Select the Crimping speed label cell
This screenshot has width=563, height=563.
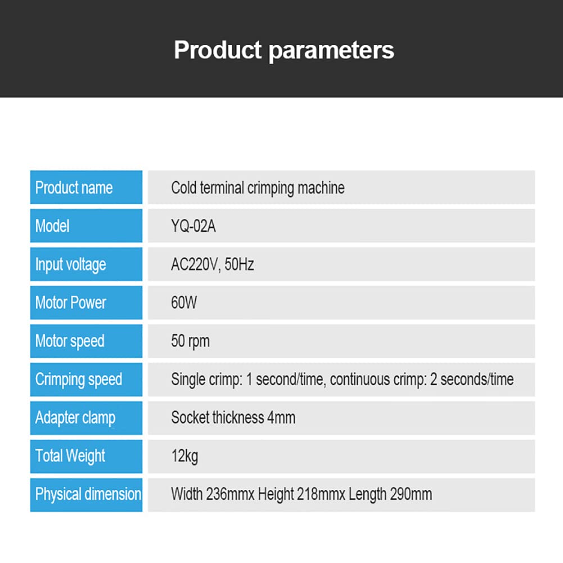pos(86,380)
